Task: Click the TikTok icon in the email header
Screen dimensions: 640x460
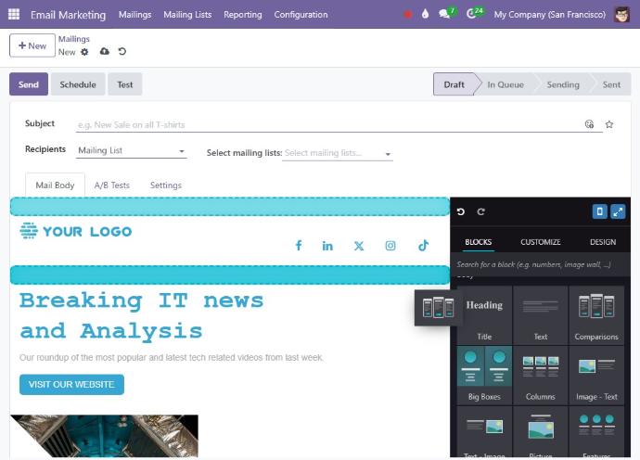Action: [423, 246]
